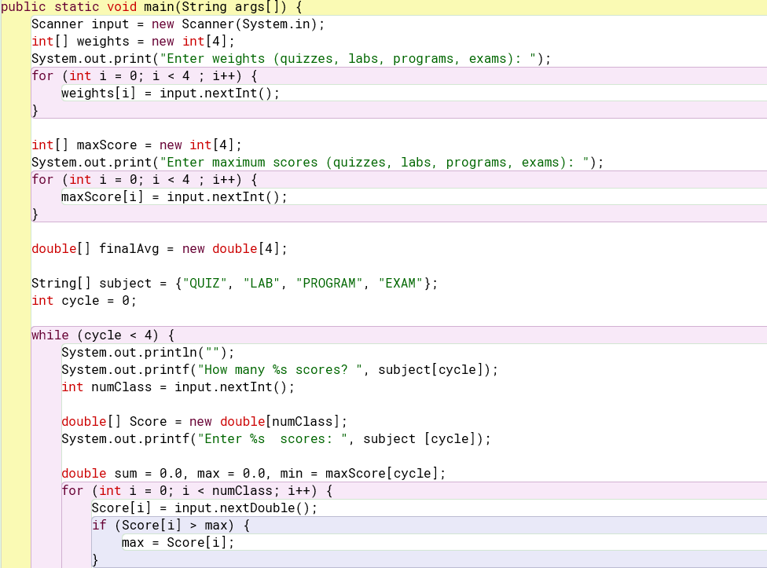Click the "LAB" string literal
767x568 pixels.
coord(261,284)
